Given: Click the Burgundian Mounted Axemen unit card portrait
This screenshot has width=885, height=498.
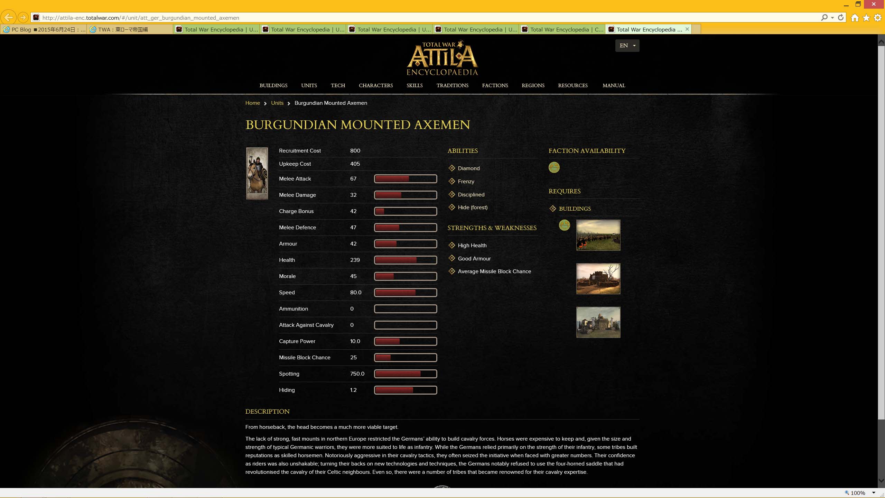Looking at the screenshot, I should [x=257, y=174].
